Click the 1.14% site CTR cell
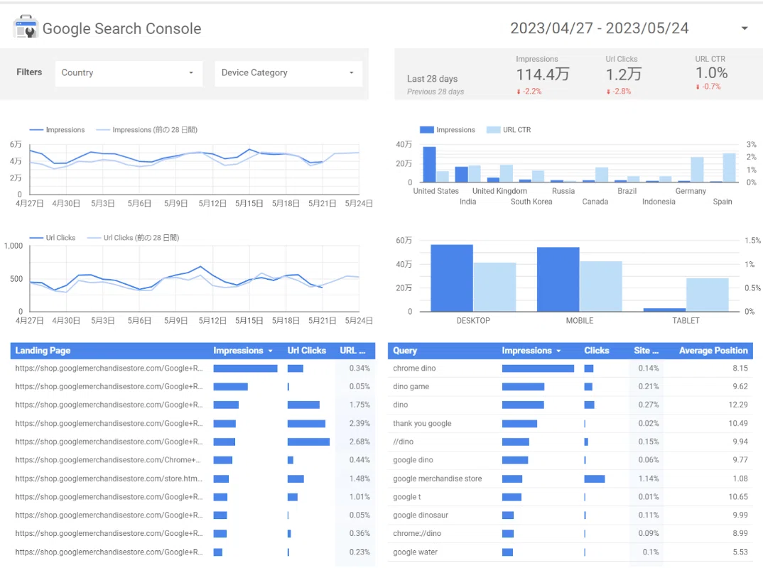Image resolution: width=763 pixels, height=568 pixels. click(649, 479)
